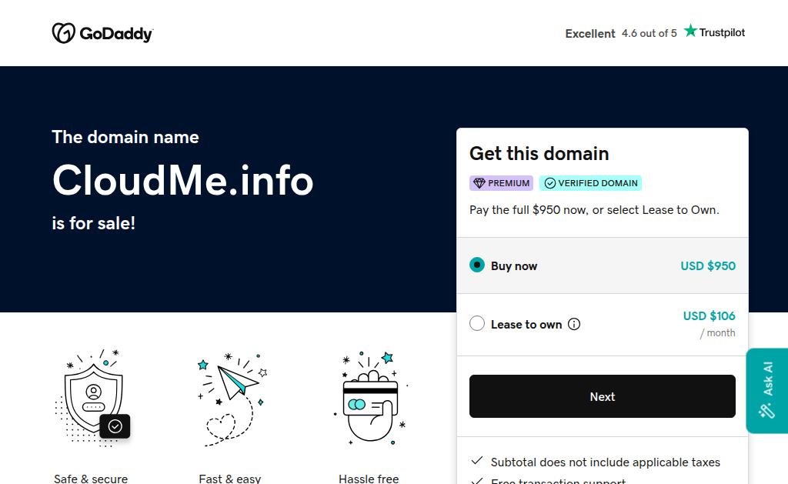Click the Fast & easy label
This screenshot has height=484, width=788.
click(230, 479)
